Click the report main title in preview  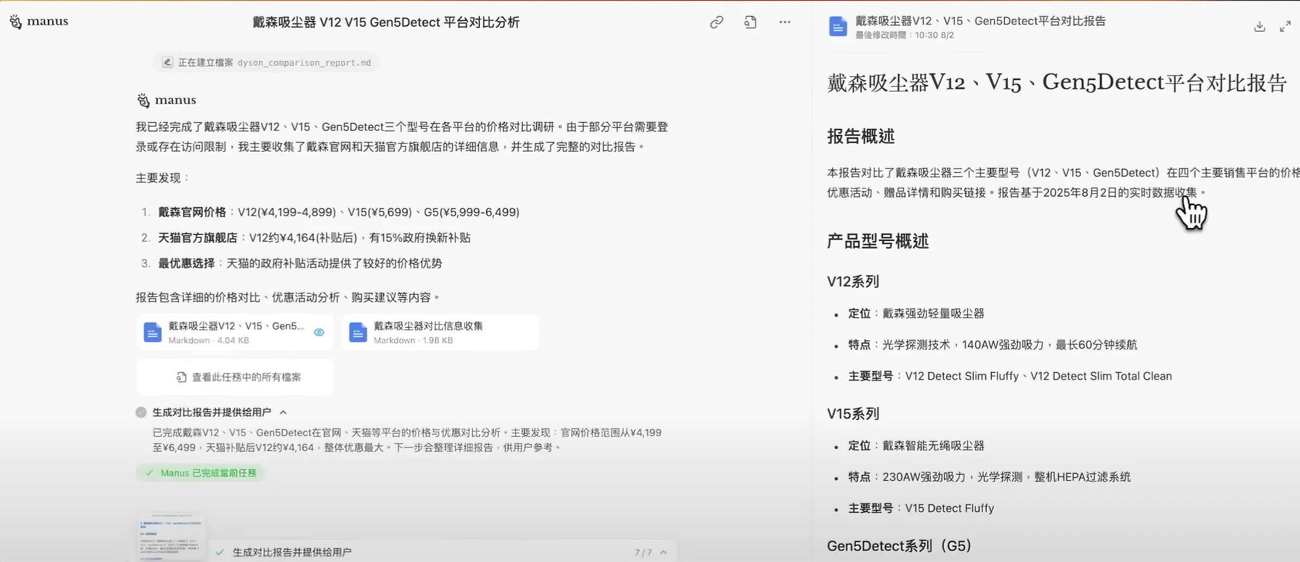tap(1056, 83)
